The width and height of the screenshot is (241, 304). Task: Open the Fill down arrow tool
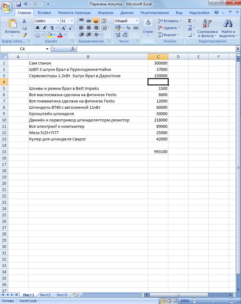tap(190, 28)
